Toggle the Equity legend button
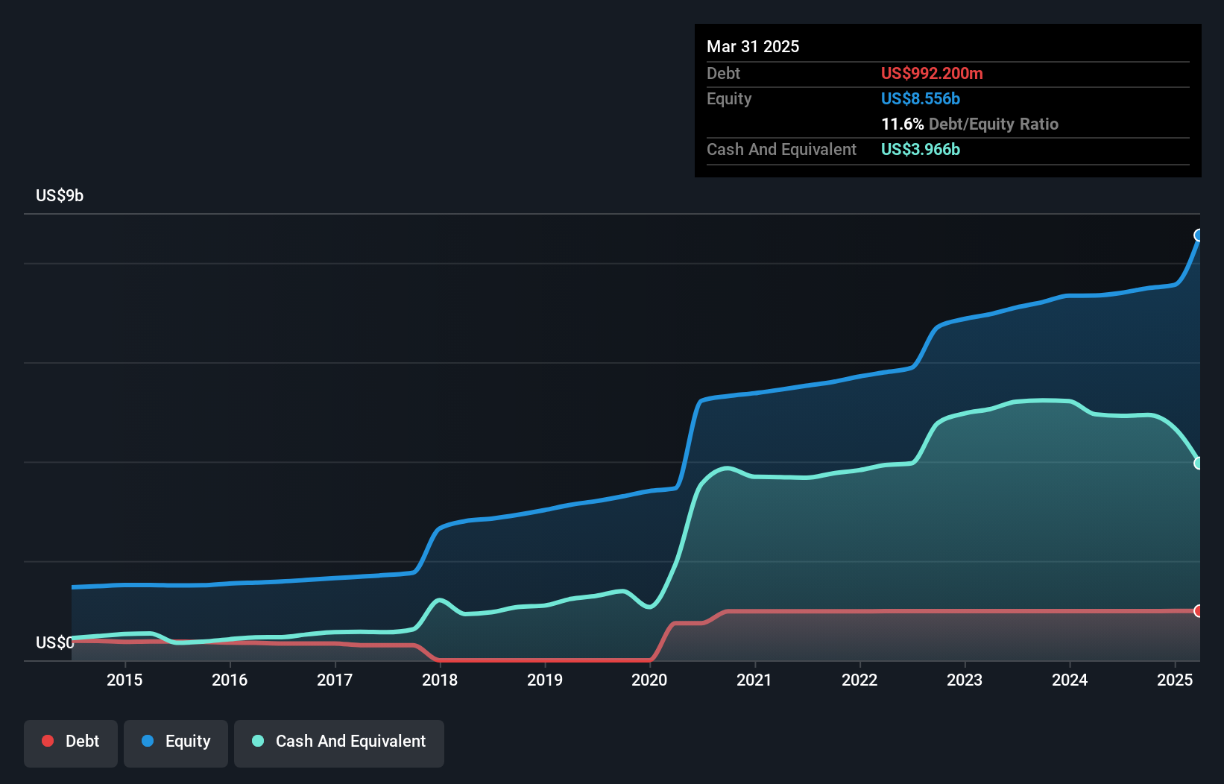This screenshot has height=784, width=1224. tap(176, 743)
